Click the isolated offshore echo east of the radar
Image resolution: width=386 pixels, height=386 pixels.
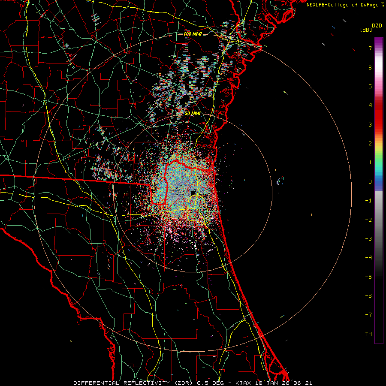(x=280, y=181)
